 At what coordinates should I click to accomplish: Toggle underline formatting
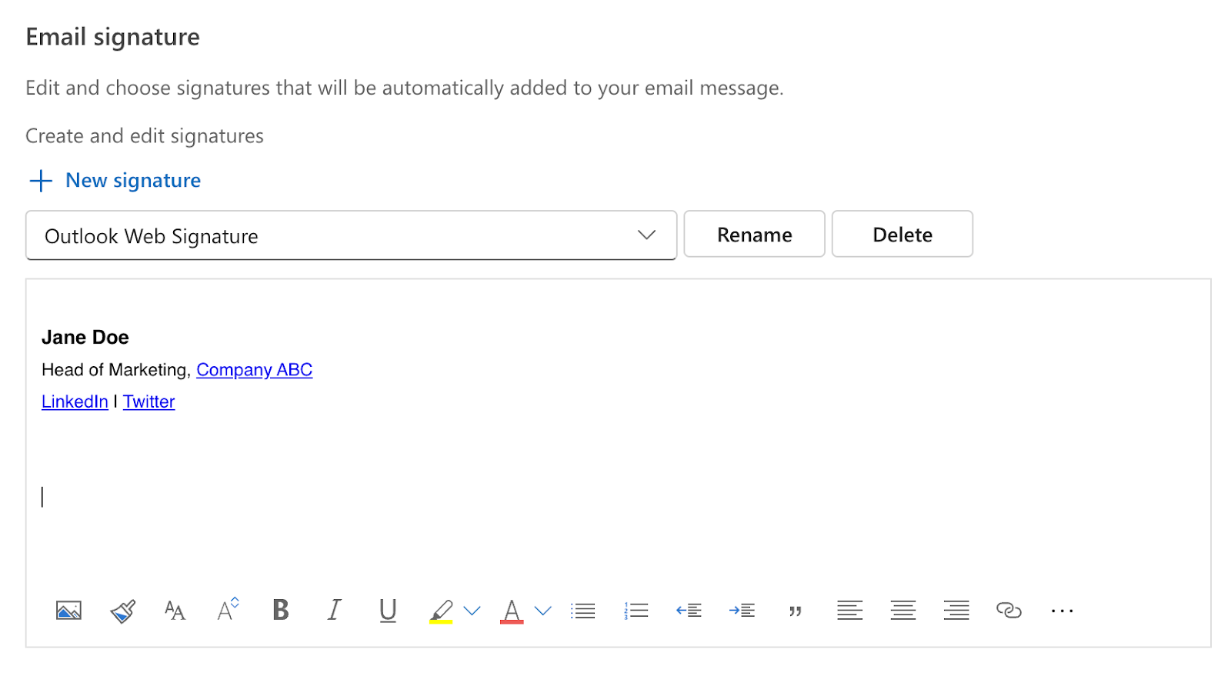387,610
